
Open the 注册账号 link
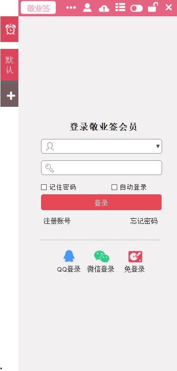pyautogui.click(x=57, y=221)
